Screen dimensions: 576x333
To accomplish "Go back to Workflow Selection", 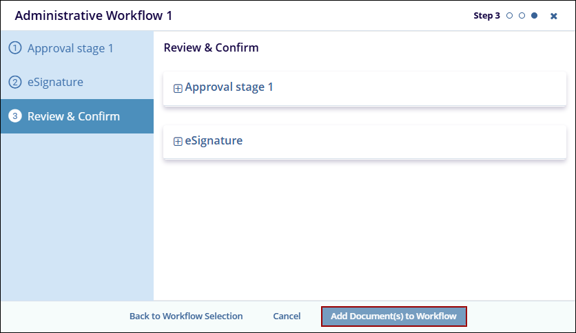I will click(x=186, y=316).
